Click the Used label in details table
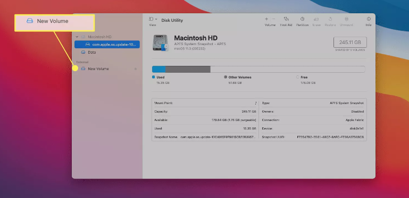Viewport: 409px width, 198px height. click(158, 128)
